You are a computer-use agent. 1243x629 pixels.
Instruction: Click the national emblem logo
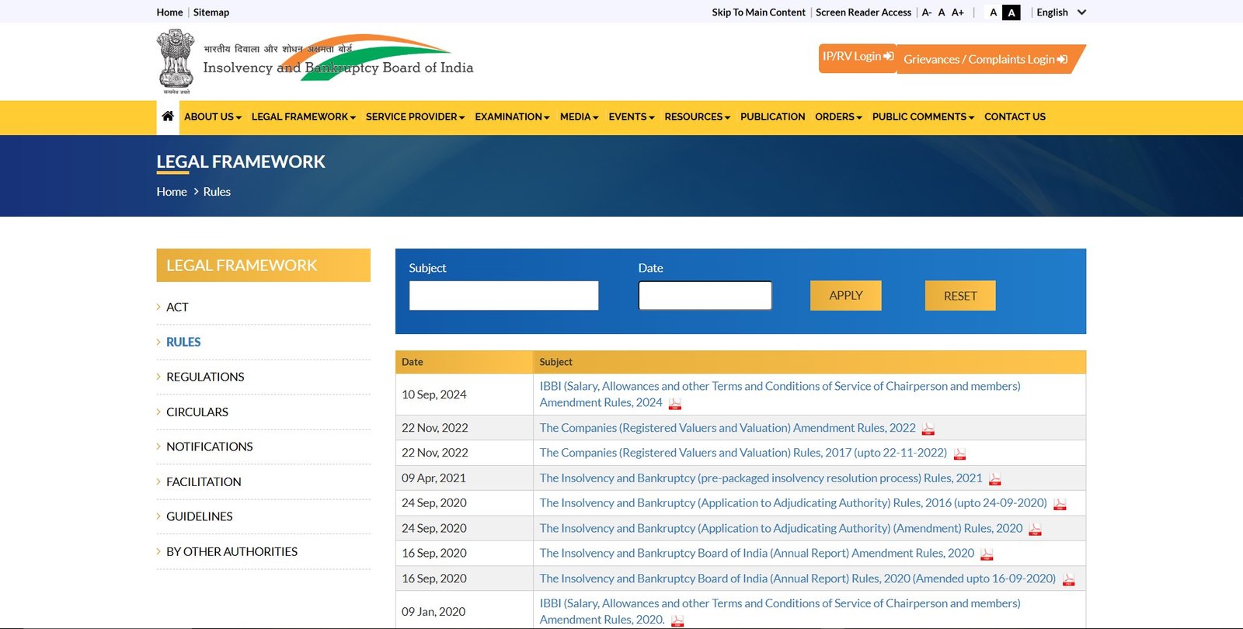tap(176, 61)
